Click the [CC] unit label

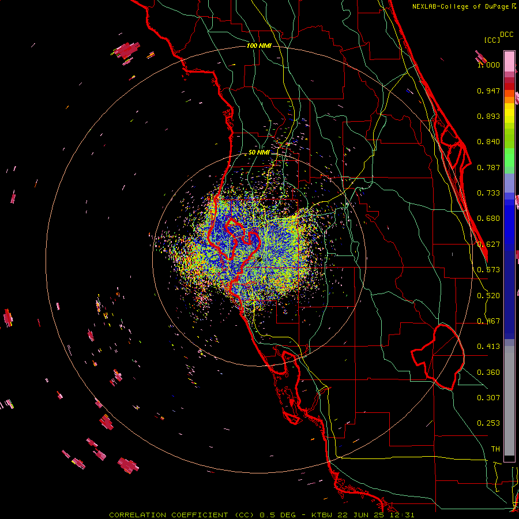click(x=492, y=40)
